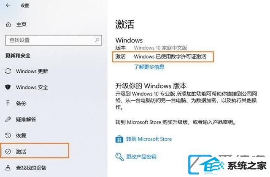Click the Microsoft Store bag icon
Viewport: 270px width, 177px height.
click(119, 139)
